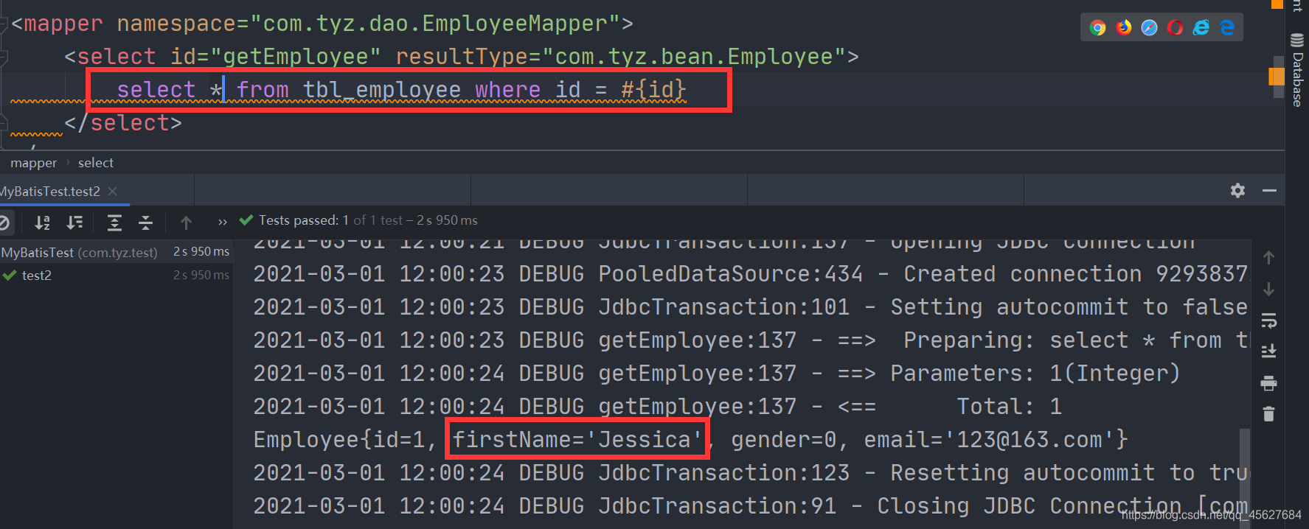Click the orange warning marker in editor stripe
The height and width of the screenshot is (529, 1309).
1277,77
